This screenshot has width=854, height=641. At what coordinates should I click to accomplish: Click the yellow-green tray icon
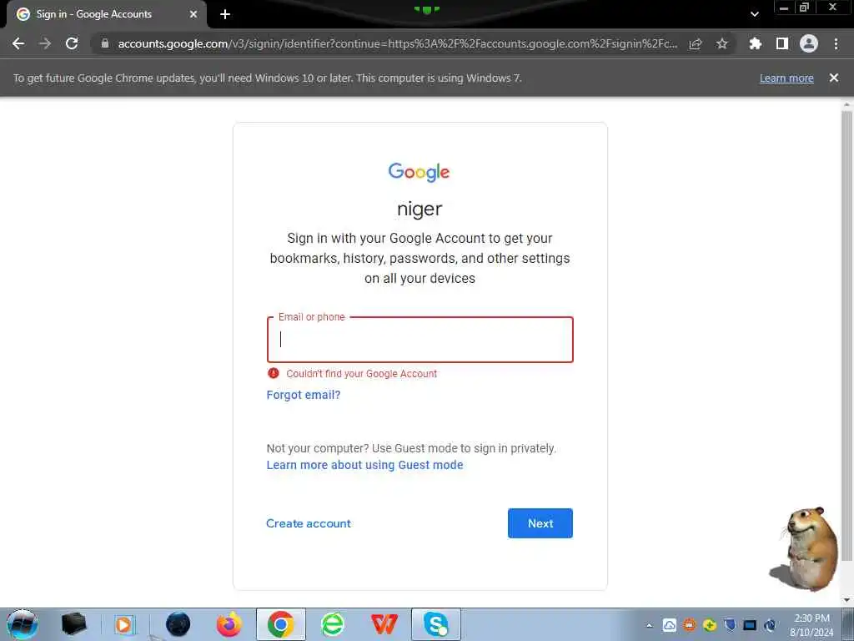[710, 625]
